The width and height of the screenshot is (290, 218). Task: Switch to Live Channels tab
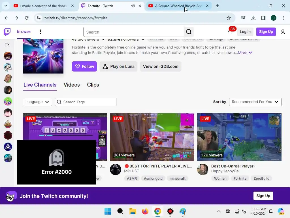tap(40, 85)
